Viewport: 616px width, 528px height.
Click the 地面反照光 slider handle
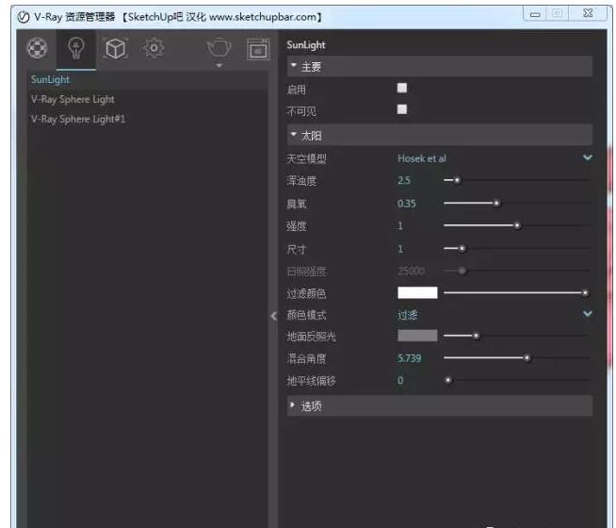pos(477,337)
